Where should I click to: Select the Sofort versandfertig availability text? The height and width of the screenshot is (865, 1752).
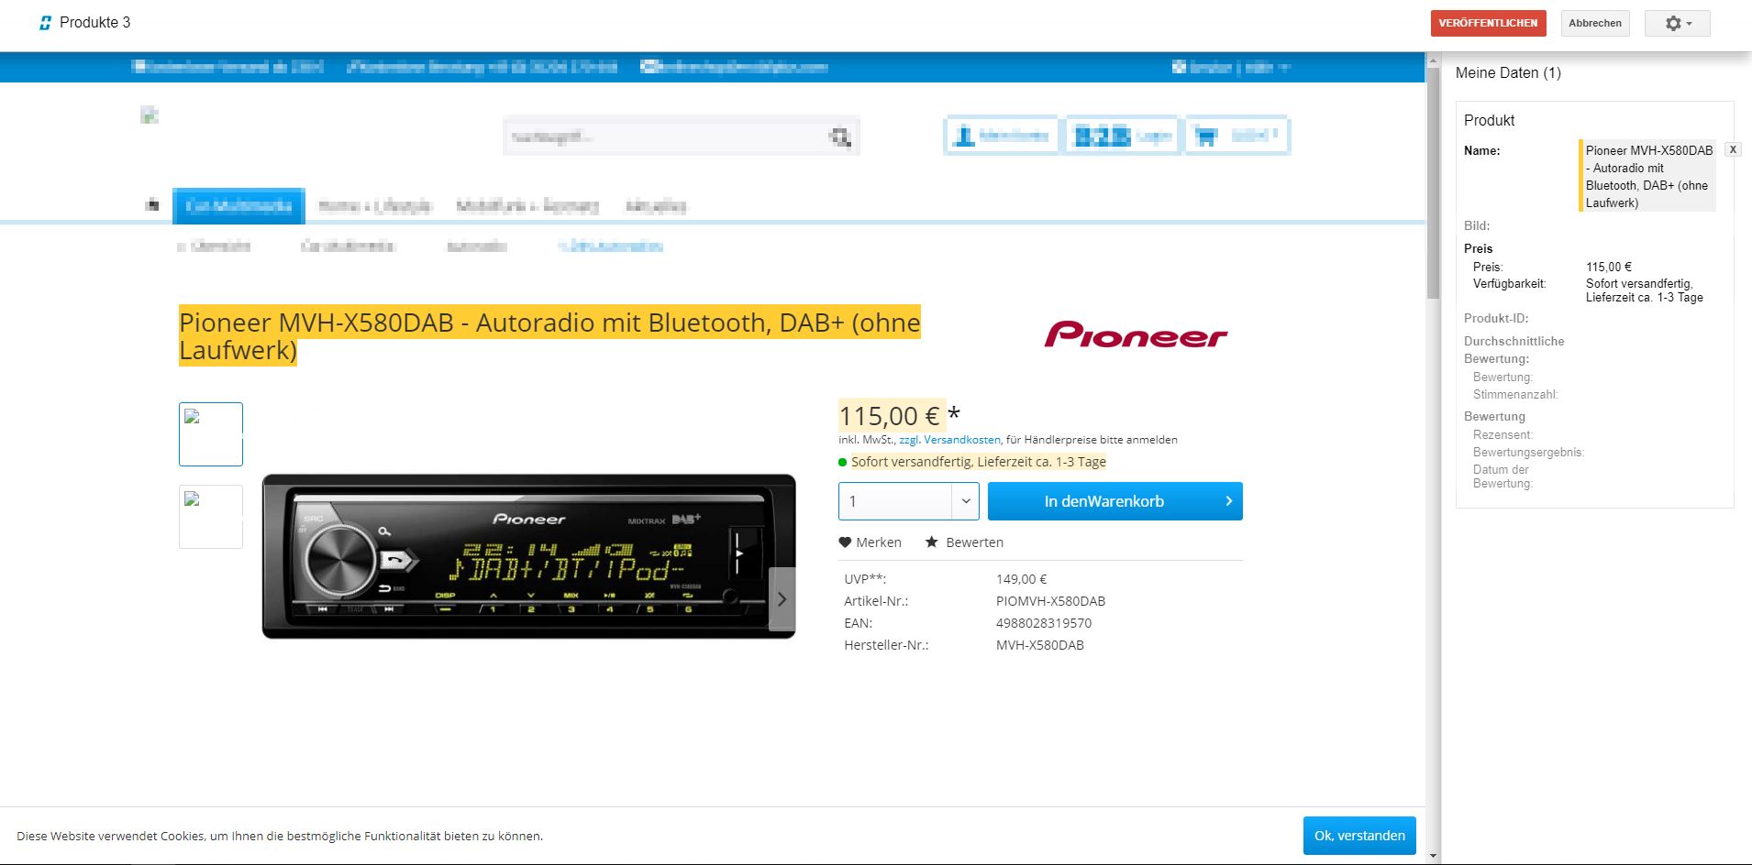[979, 462]
